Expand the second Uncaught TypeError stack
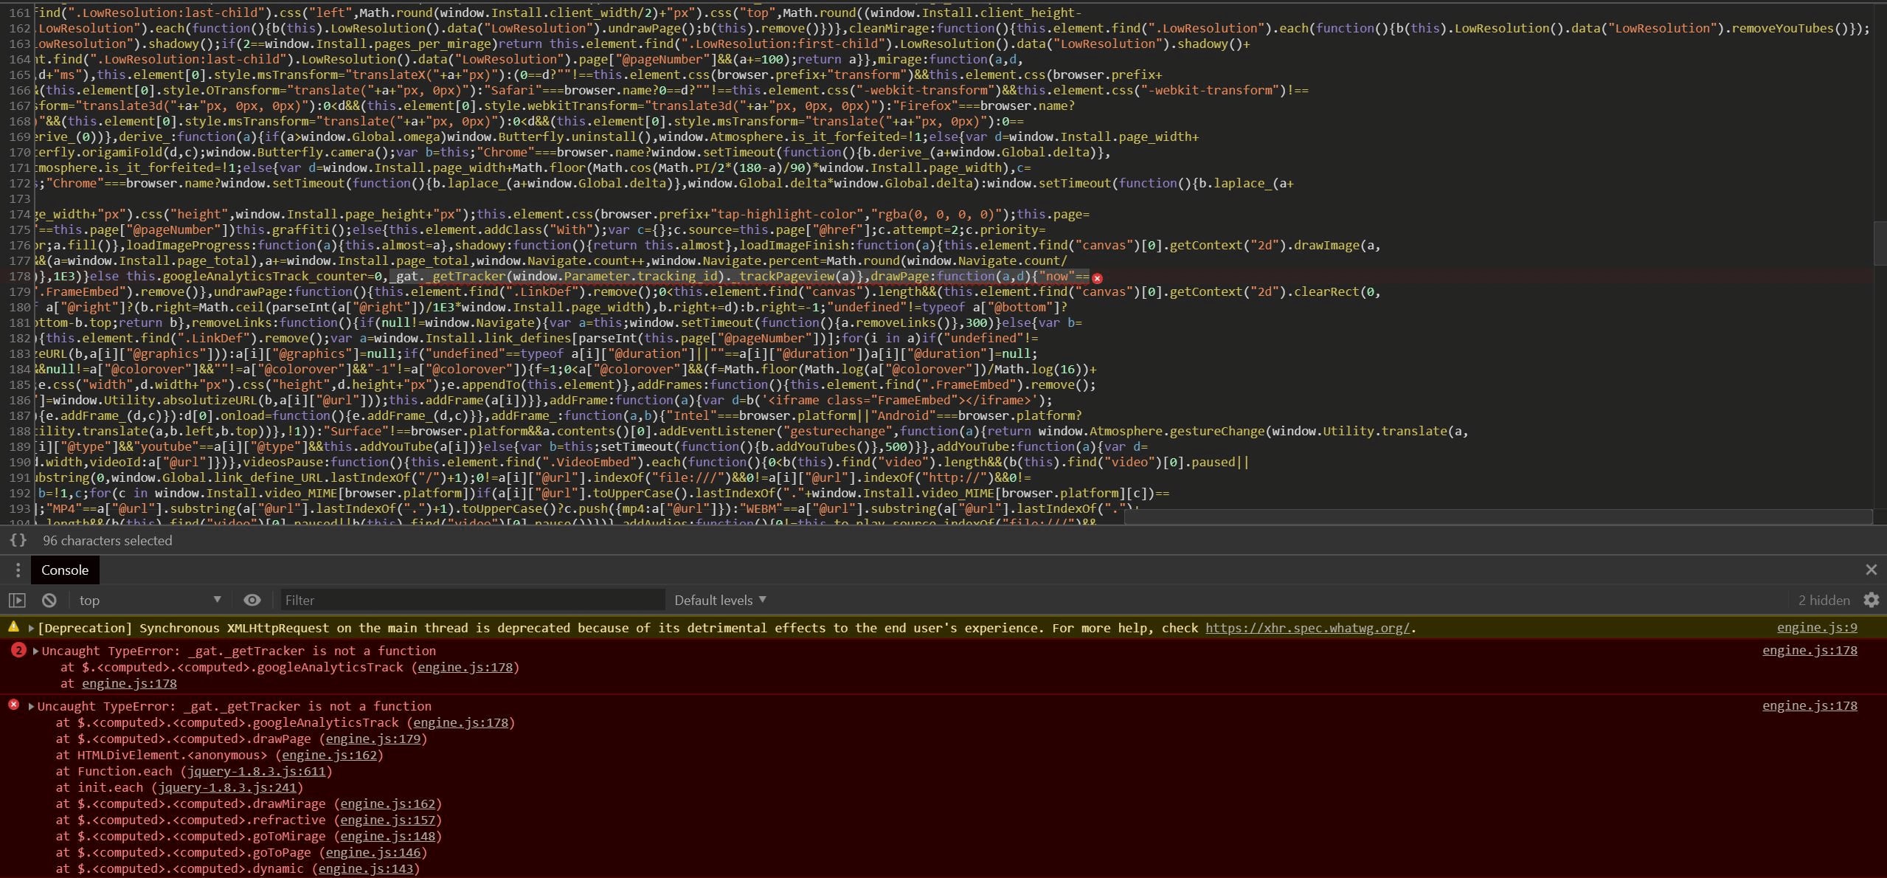This screenshot has height=878, width=1887. coord(31,706)
